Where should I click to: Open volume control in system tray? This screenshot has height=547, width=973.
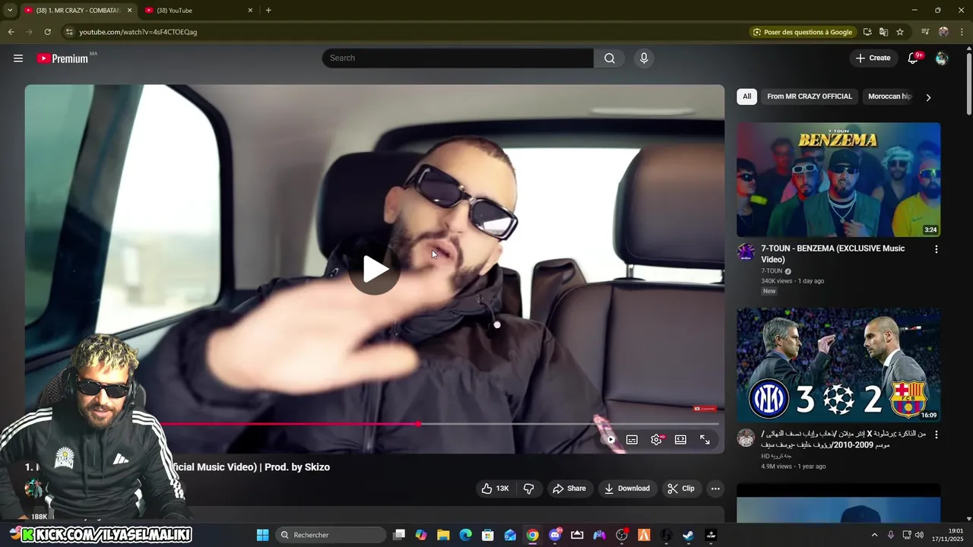[x=920, y=535]
